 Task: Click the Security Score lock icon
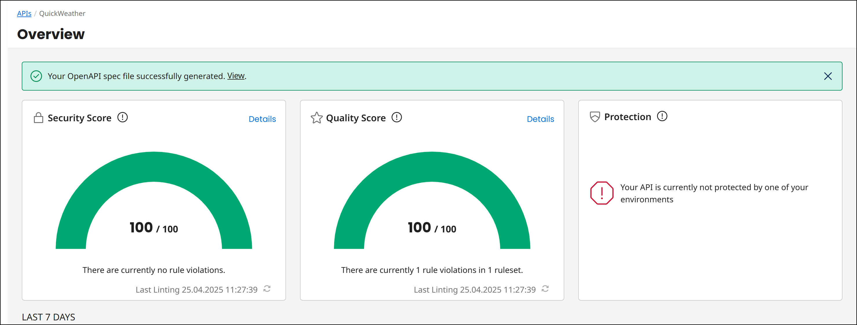pos(39,117)
